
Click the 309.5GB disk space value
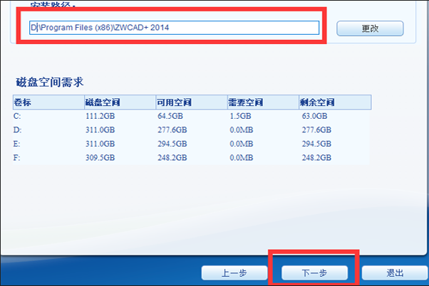[x=100, y=158]
